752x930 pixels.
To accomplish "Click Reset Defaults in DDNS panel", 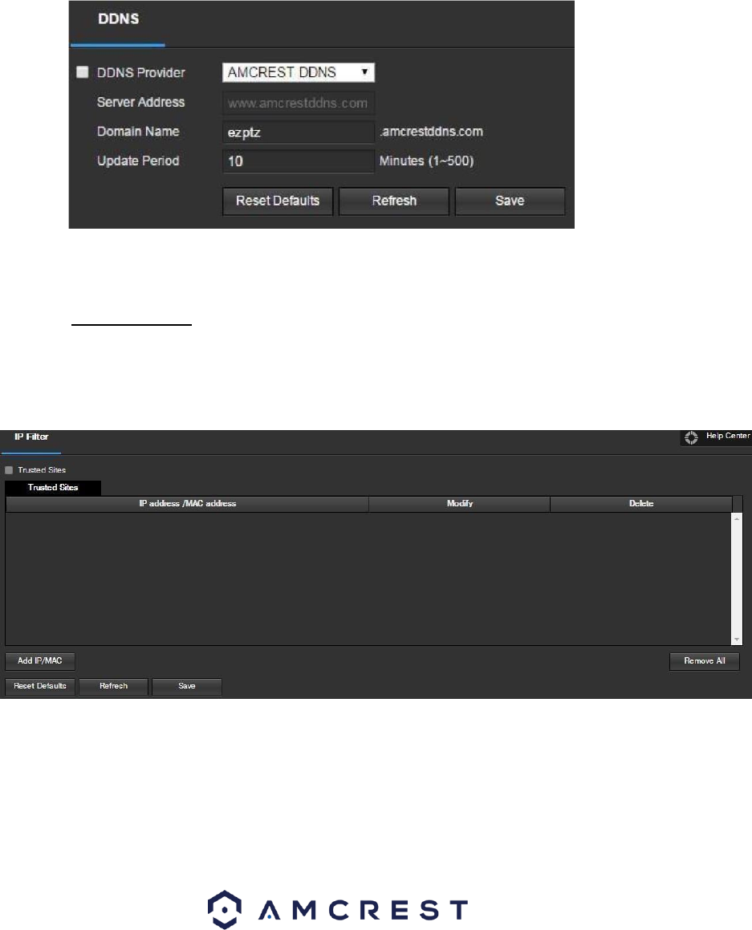I will [x=278, y=201].
